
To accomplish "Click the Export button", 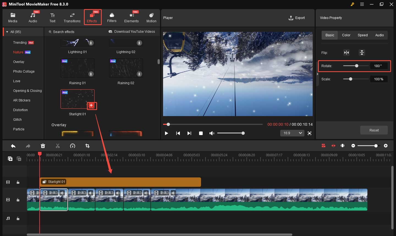I will [x=297, y=18].
